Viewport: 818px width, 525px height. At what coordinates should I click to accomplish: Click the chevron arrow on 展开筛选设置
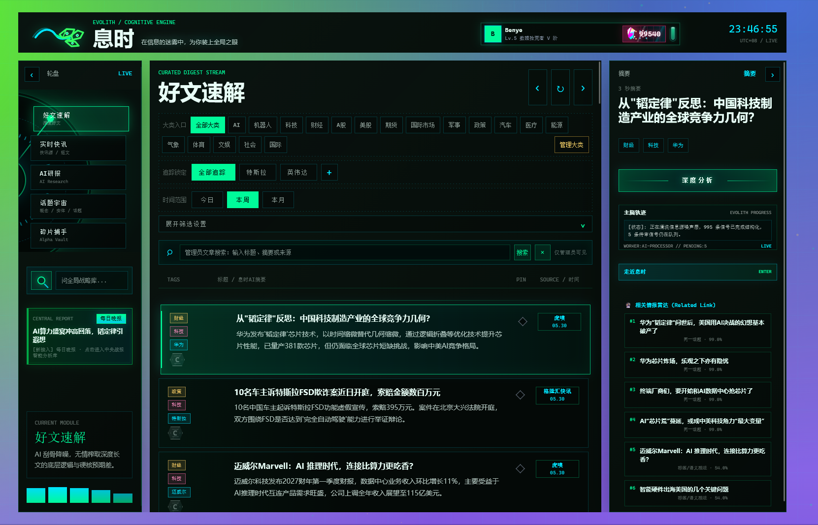pyautogui.click(x=583, y=225)
